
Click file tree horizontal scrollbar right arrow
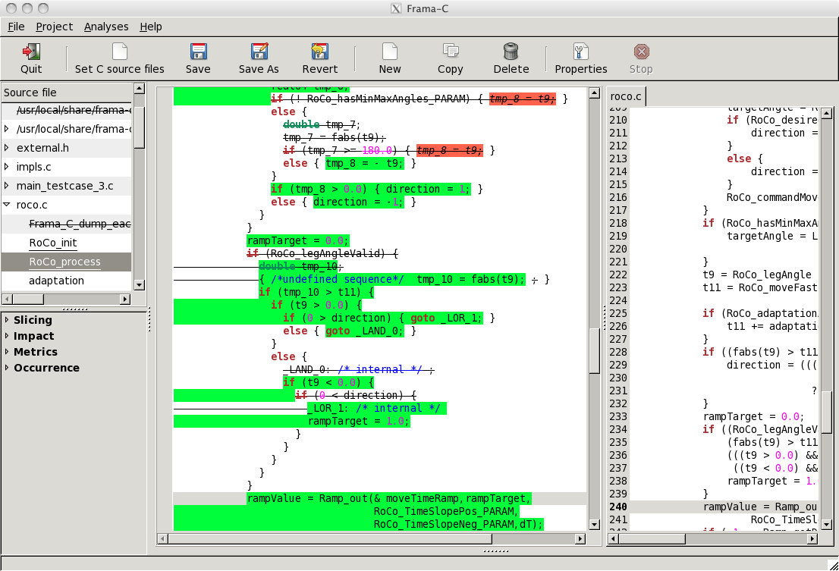pyautogui.click(x=125, y=300)
